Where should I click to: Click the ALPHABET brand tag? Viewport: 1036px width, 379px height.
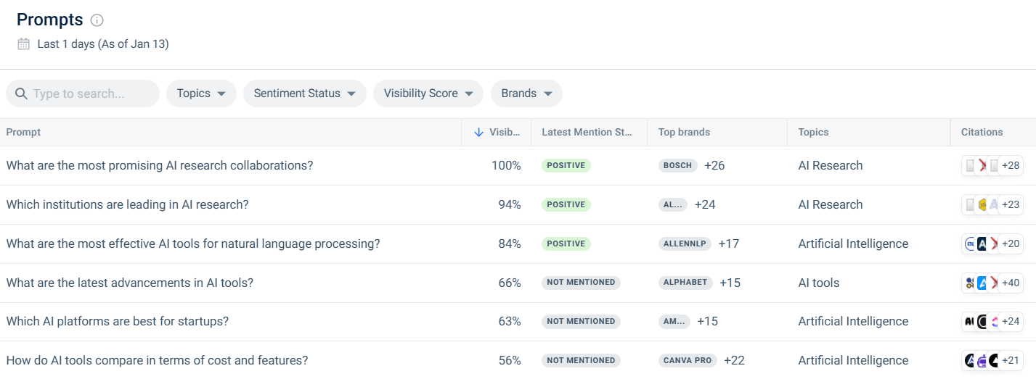click(685, 283)
